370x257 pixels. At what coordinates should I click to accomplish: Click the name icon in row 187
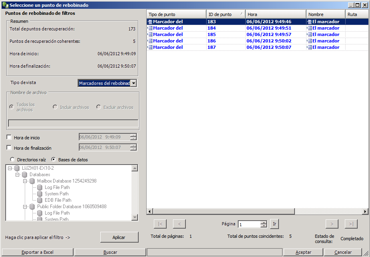pos(309,47)
